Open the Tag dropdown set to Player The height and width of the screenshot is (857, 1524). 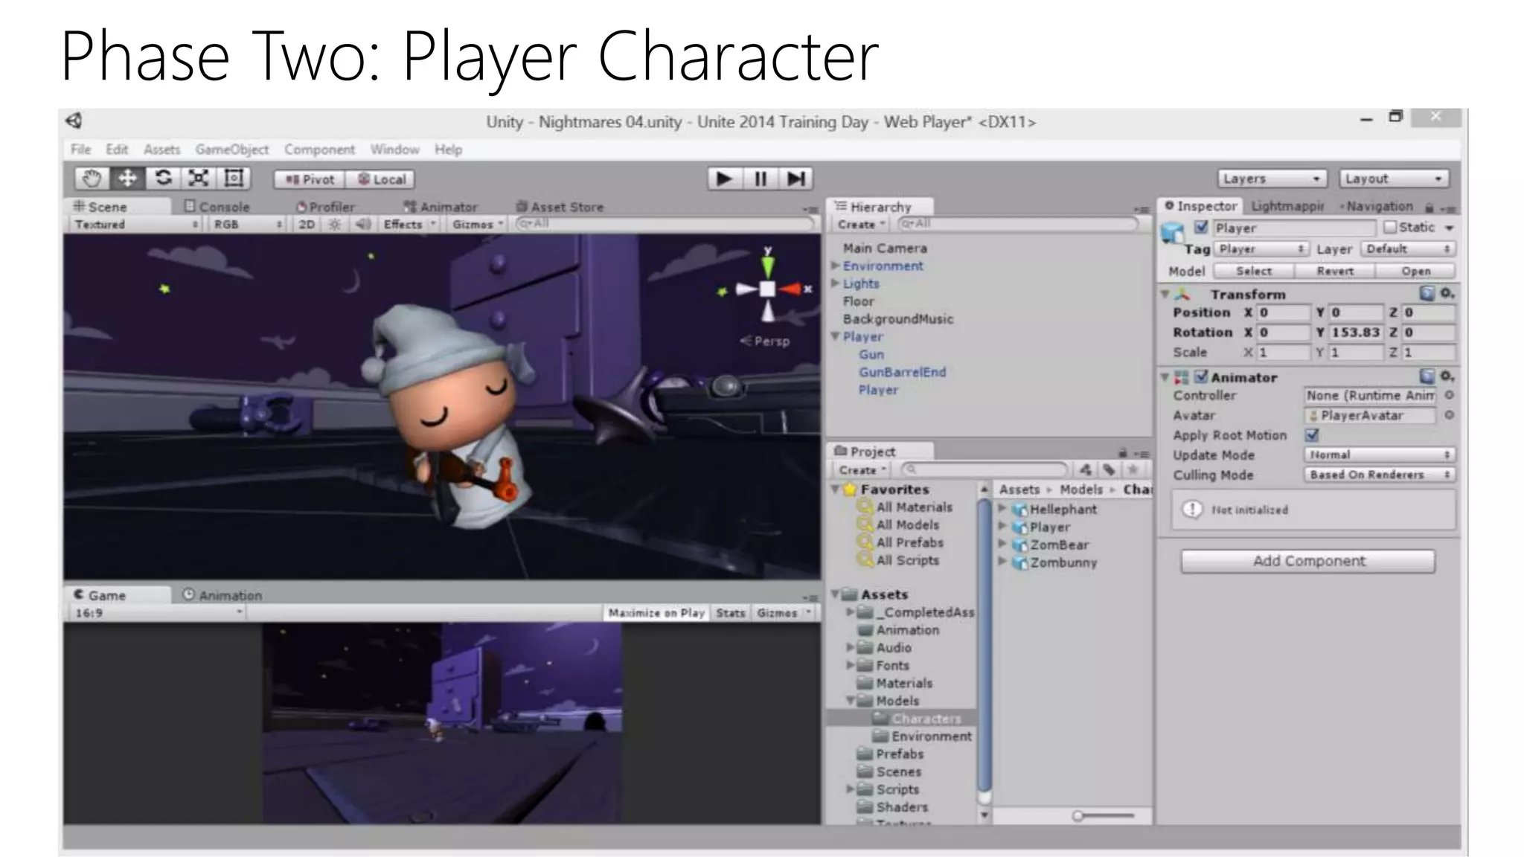coord(1261,248)
